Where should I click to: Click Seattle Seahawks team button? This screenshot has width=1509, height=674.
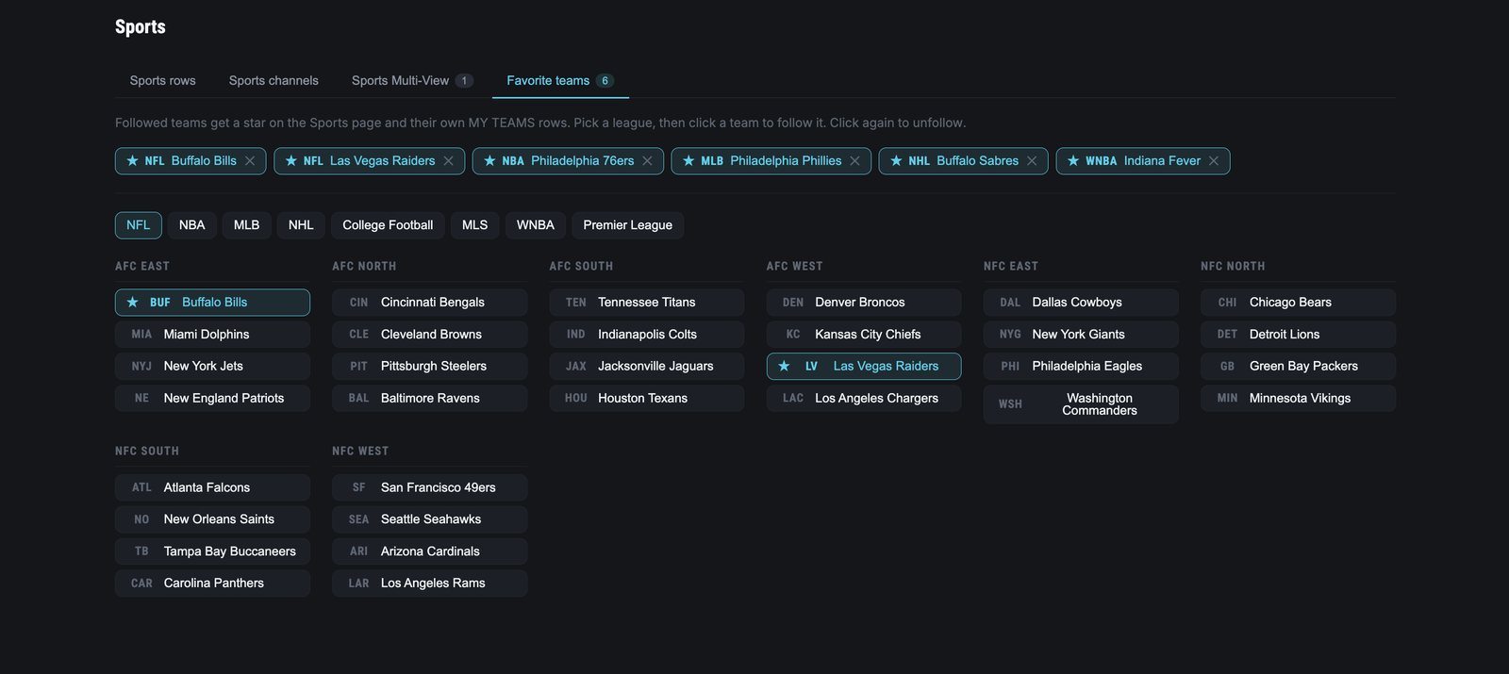(429, 519)
